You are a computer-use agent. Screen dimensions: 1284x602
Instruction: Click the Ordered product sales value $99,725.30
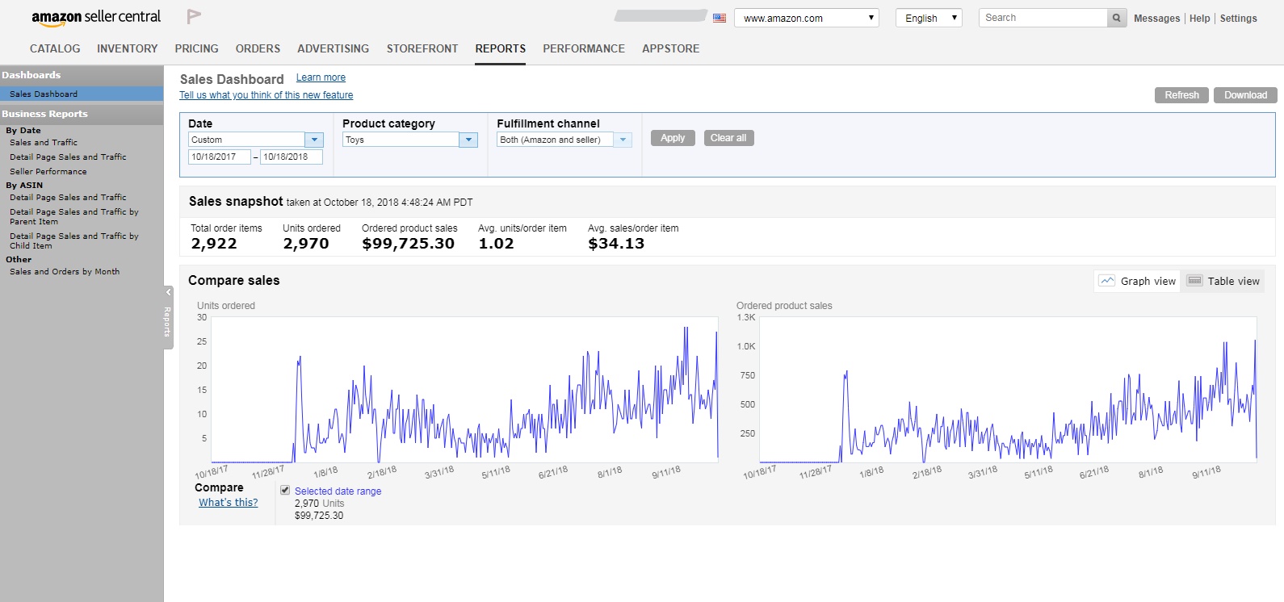pyautogui.click(x=409, y=244)
